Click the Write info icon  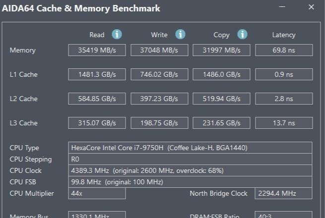point(180,34)
